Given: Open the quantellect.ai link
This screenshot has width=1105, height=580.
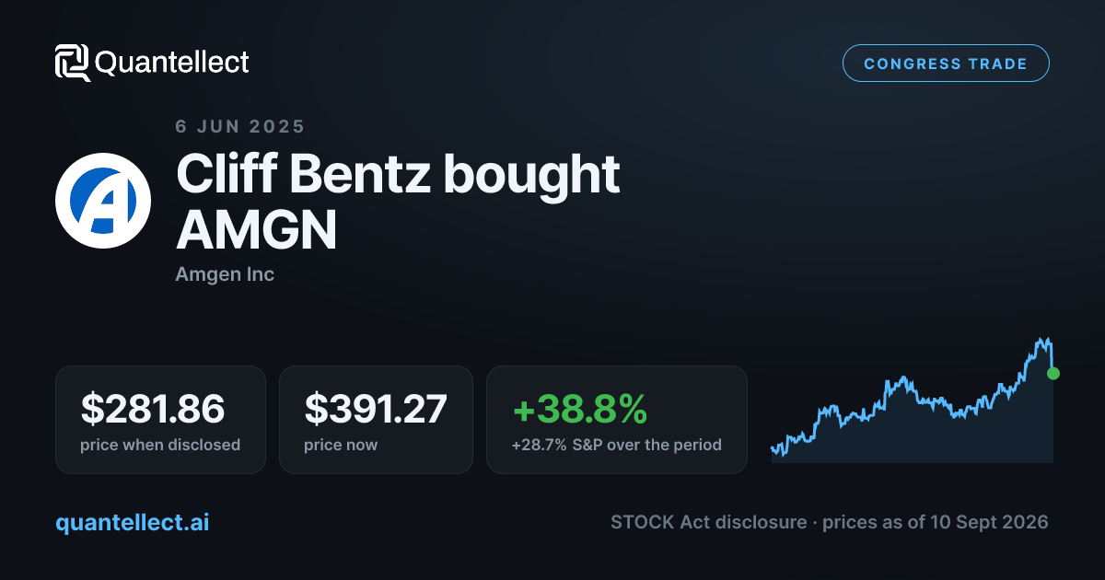Looking at the screenshot, I should pyautogui.click(x=132, y=522).
